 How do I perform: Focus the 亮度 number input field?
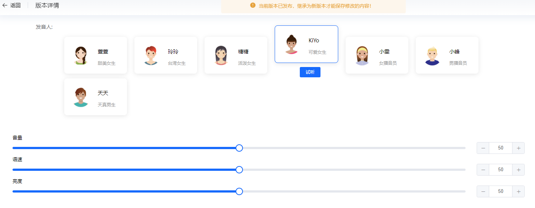click(x=501, y=191)
